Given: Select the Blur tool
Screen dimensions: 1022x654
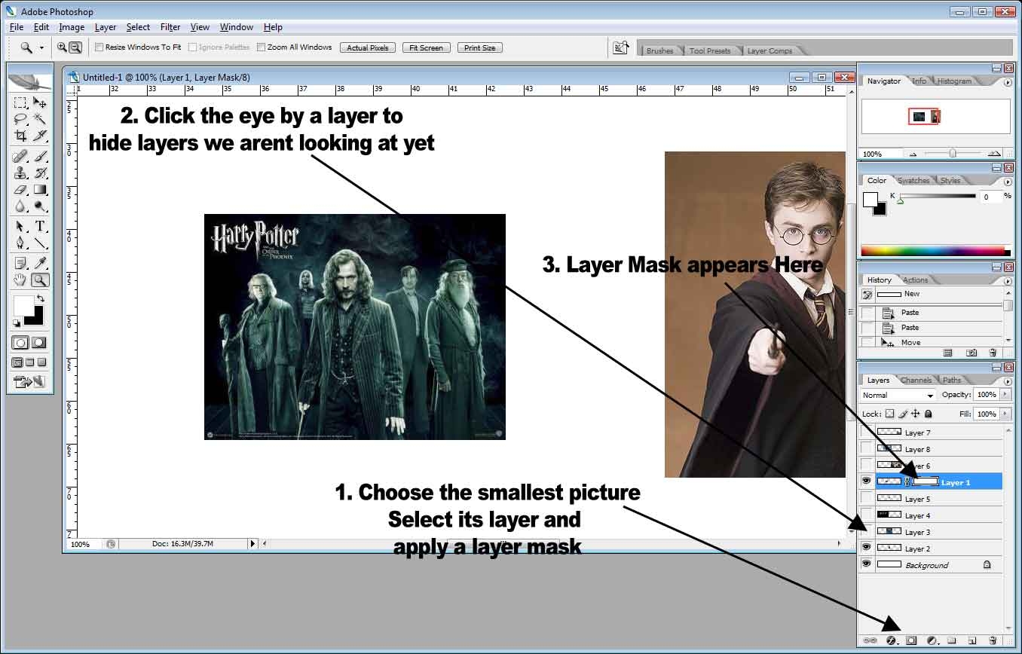Looking at the screenshot, I should pos(21,206).
